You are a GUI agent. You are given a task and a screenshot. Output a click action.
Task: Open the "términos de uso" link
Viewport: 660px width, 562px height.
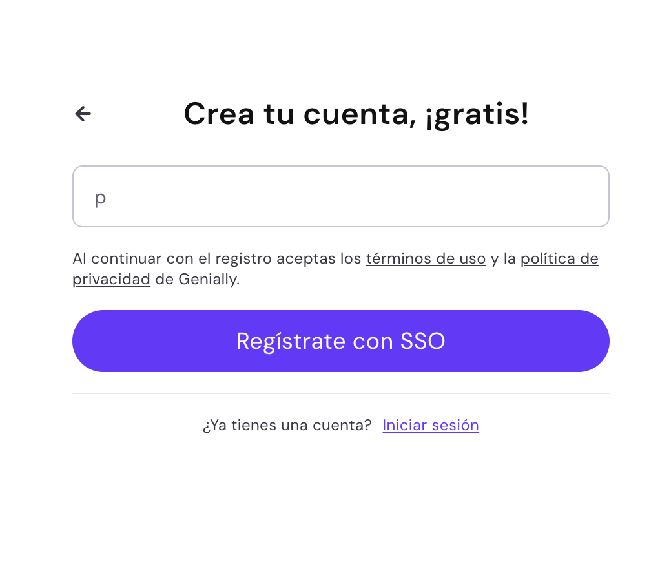coord(426,259)
